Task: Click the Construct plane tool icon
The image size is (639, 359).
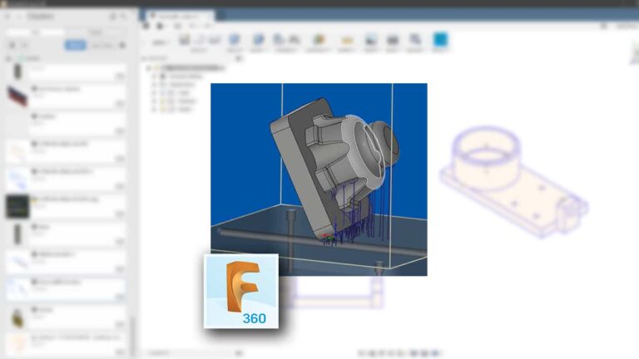Action: [x=319, y=40]
